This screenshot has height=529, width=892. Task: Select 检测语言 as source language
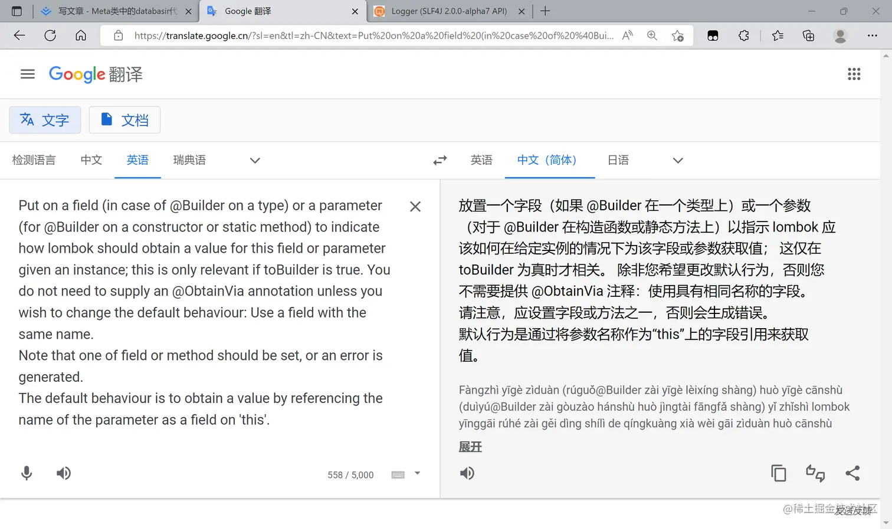[x=34, y=160]
